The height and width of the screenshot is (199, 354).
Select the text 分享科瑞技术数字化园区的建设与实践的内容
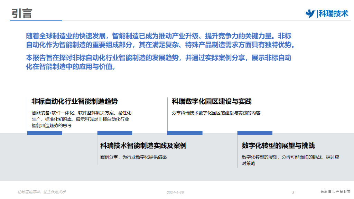[216, 113]
